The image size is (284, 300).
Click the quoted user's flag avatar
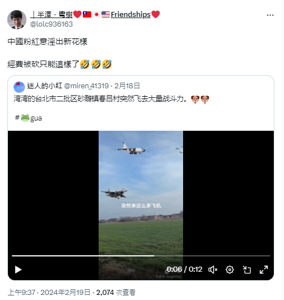coord(19,87)
